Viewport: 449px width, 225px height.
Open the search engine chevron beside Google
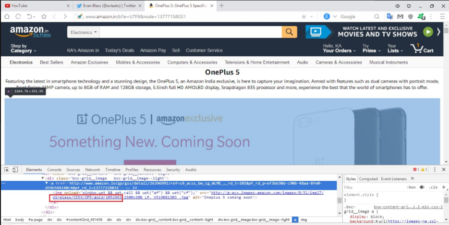335,17
